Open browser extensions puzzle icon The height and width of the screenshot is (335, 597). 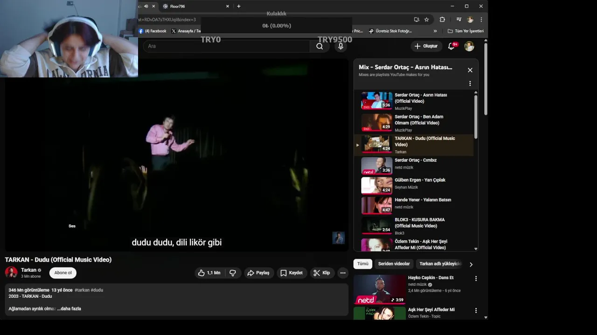pos(442,20)
